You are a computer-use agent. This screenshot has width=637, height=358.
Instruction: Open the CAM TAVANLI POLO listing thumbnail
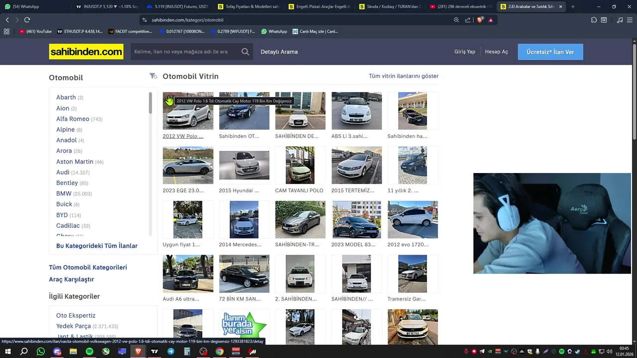(x=300, y=165)
